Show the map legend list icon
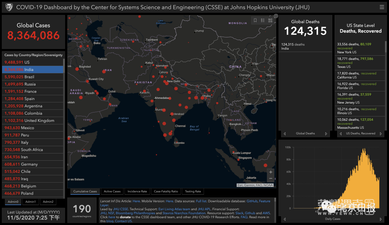This screenshot has height=225, width=389. coord(263,20)
